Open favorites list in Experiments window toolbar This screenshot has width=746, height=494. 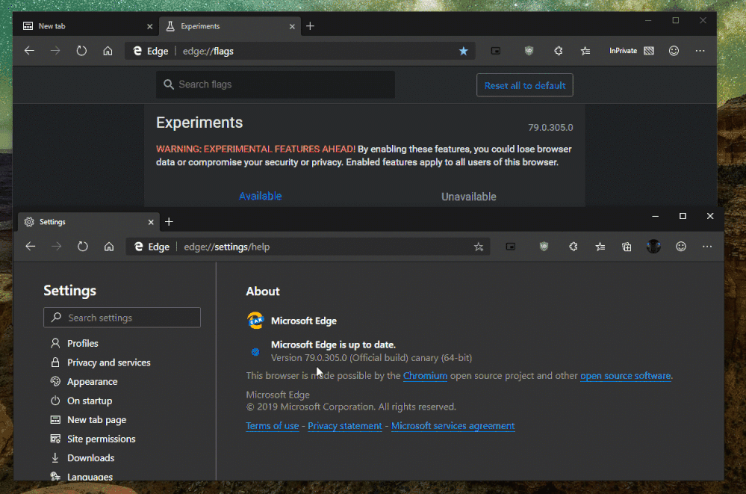(585, 51)
